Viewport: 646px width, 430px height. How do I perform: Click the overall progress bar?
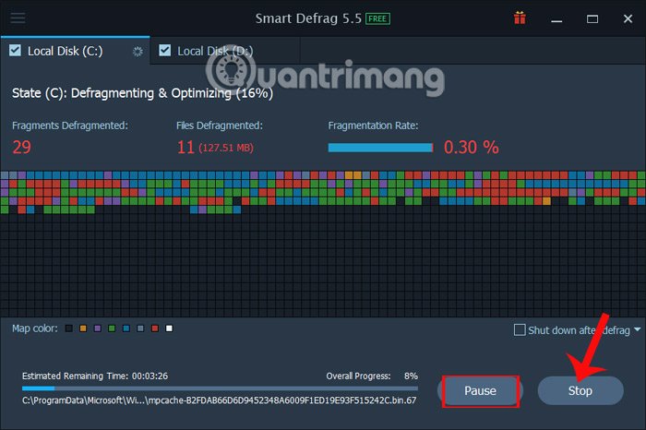tap(220, 388)
